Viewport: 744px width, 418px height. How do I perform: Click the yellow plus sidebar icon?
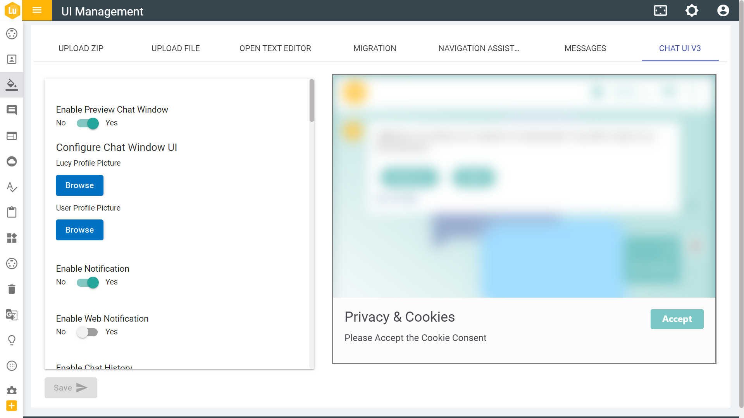click(12, 406)
